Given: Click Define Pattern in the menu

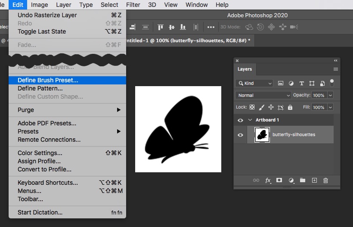Looking at the screenshot, I should click(x=40, y=88).
